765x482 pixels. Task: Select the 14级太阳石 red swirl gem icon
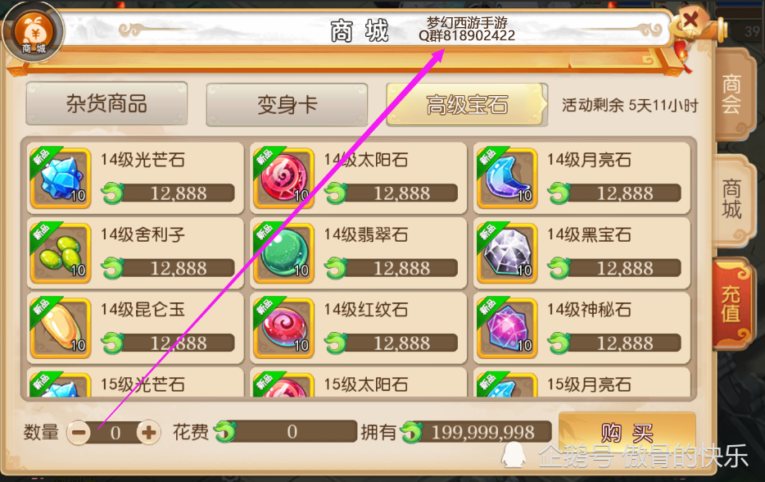pos(283,178)
